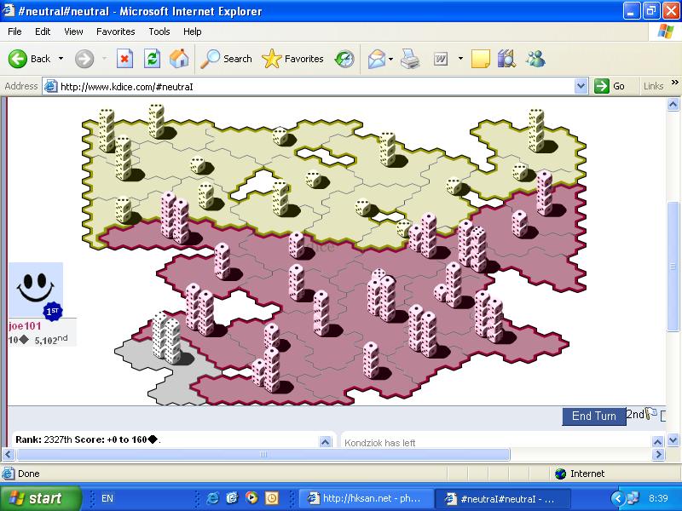Click the Forward navigation arrow icon
The image size is (682, 511).
click(x=84, y=59)
